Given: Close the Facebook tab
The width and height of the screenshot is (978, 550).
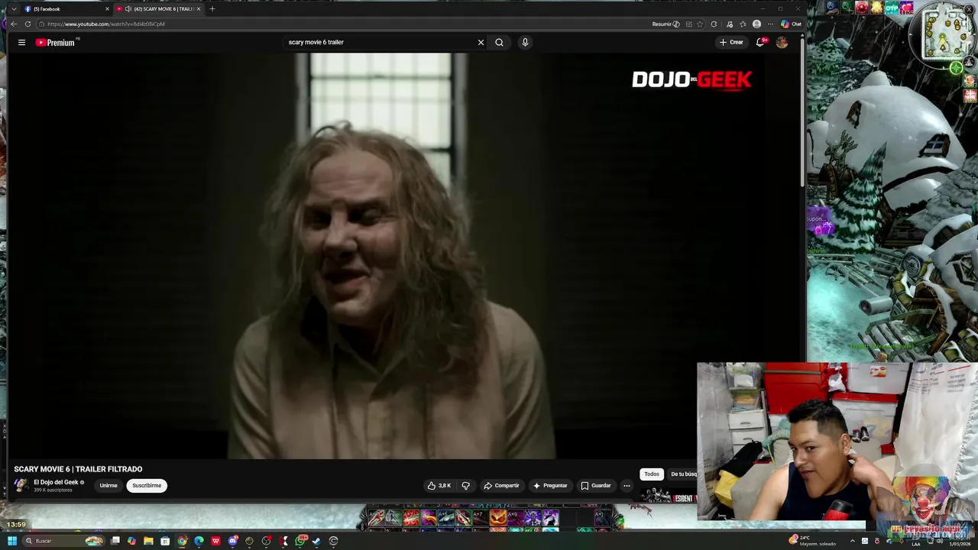Looking at the screenshot, I should [107, 9].
